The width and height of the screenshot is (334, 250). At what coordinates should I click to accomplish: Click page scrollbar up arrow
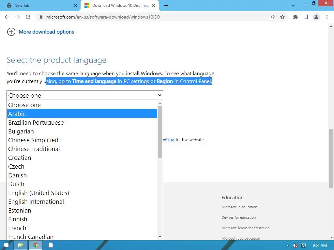pyautogui.click(x=331, y=26)
